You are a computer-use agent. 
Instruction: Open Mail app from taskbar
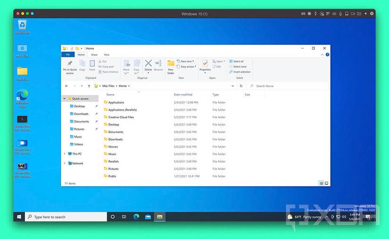coord(148,217)
